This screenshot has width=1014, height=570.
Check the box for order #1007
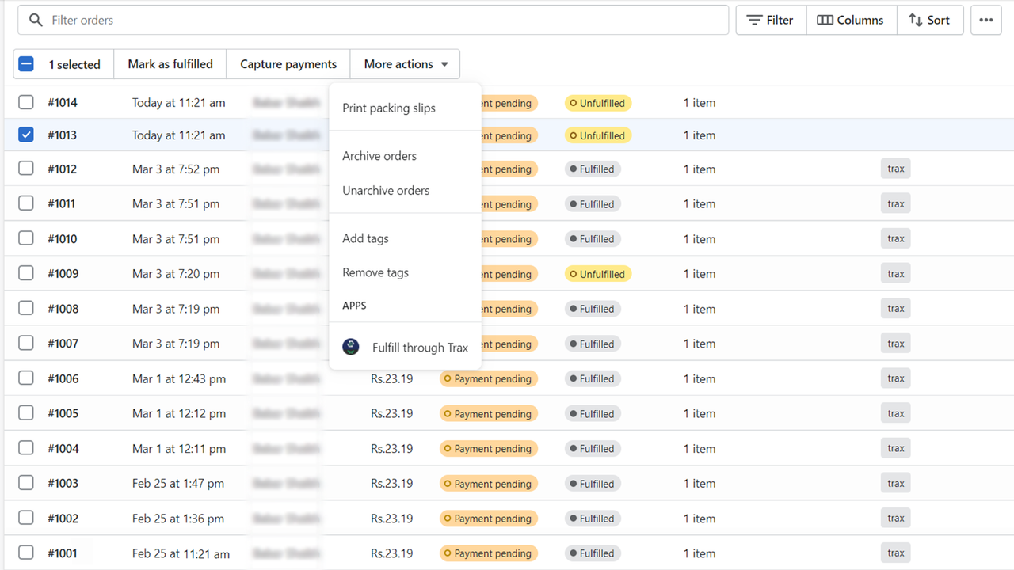(x=26, y=343)
